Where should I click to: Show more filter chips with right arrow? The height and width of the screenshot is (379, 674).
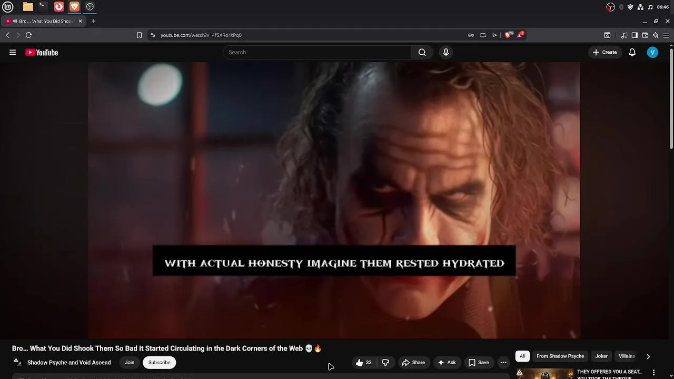(648, 356)
